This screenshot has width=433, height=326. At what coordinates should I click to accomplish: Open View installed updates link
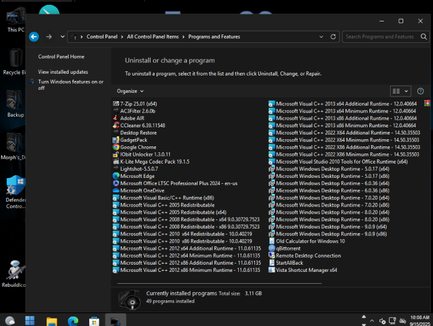[x=63, y=72]
